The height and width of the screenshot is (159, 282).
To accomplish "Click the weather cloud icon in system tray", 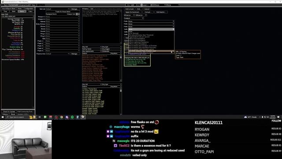I will point(245,117).
